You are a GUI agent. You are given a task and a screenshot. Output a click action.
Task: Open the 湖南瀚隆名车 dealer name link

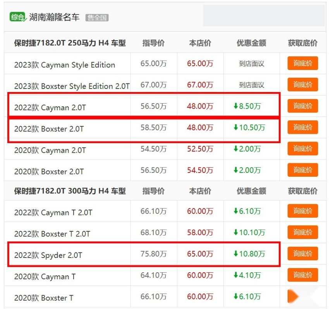tap(54, 17)
